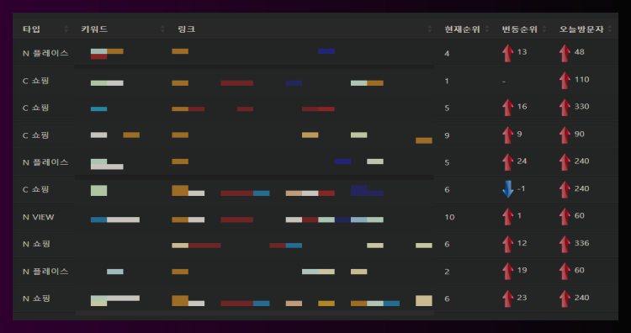631x333 pixels.
Task: Click red up arrow next to 16
Action: click(508, 108)
